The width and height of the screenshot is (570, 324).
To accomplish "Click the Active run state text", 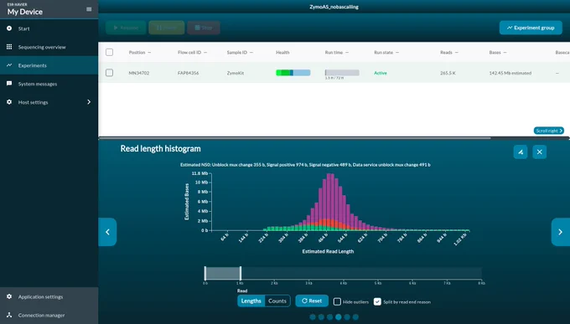I will point(381,73).
